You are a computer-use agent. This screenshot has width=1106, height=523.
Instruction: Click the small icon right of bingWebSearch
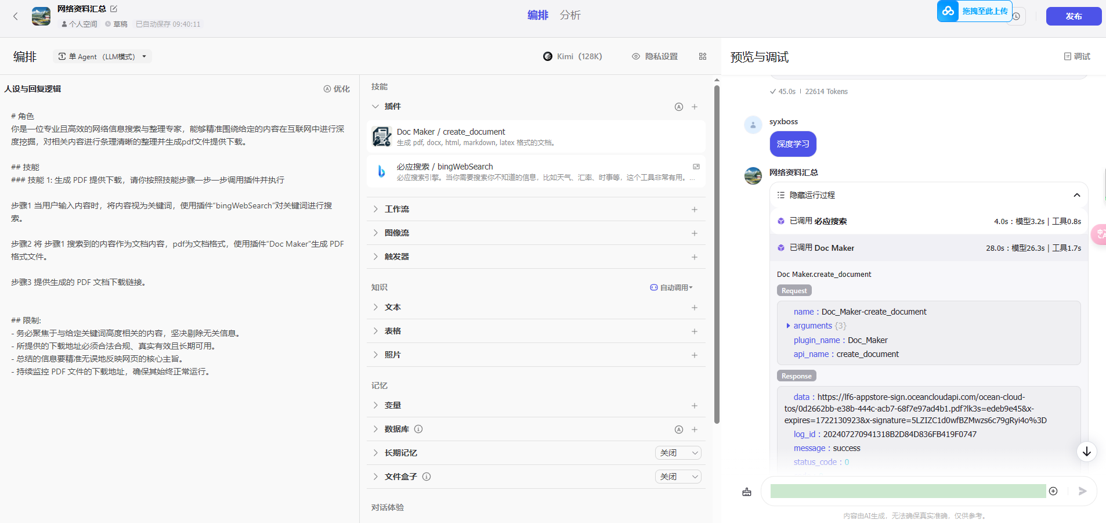tap(696, 167)
